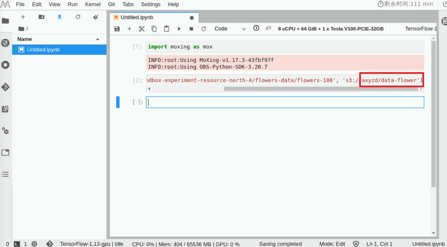Upload files using the upload icon

(59, 17)
